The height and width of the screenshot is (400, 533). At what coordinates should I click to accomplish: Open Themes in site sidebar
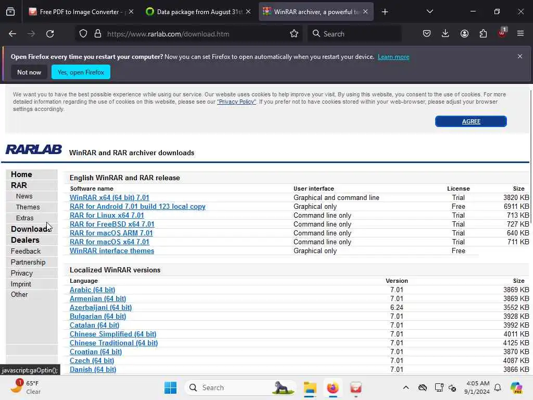28,207
